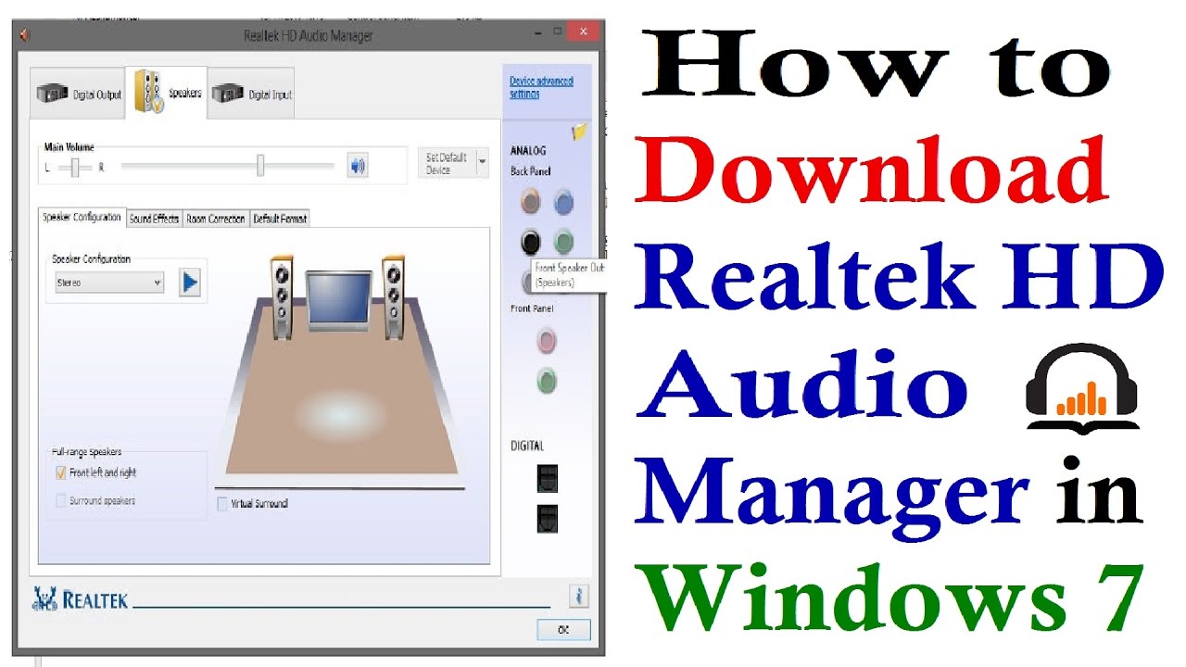Select the green front panel jack

coord(547,380)
